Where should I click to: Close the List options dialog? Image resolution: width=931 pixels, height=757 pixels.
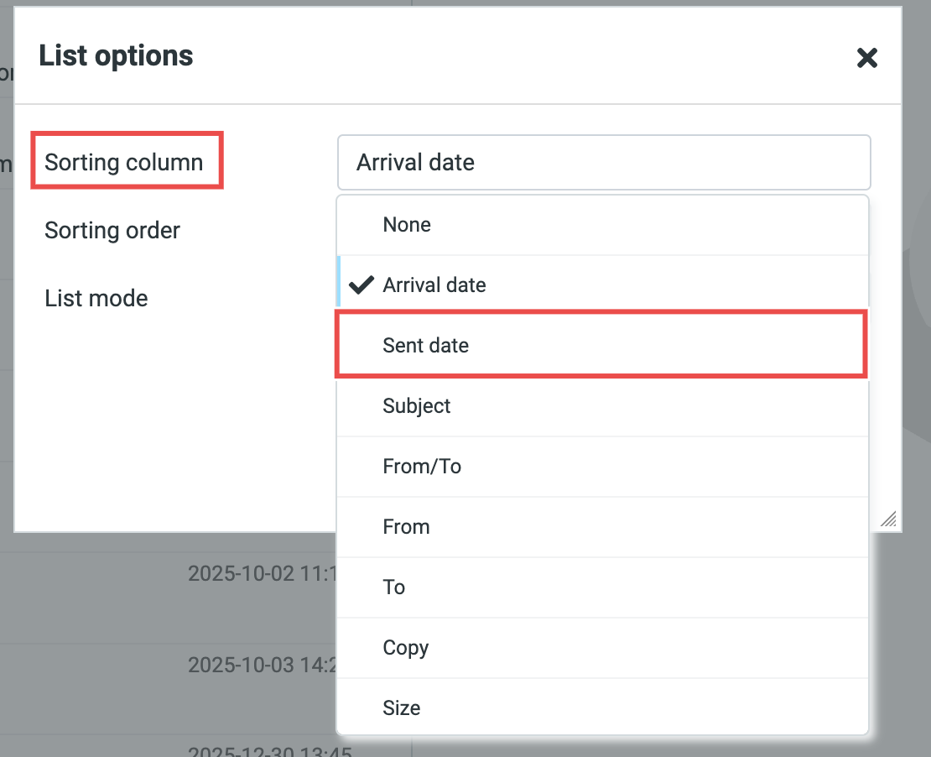click(866, 58)
